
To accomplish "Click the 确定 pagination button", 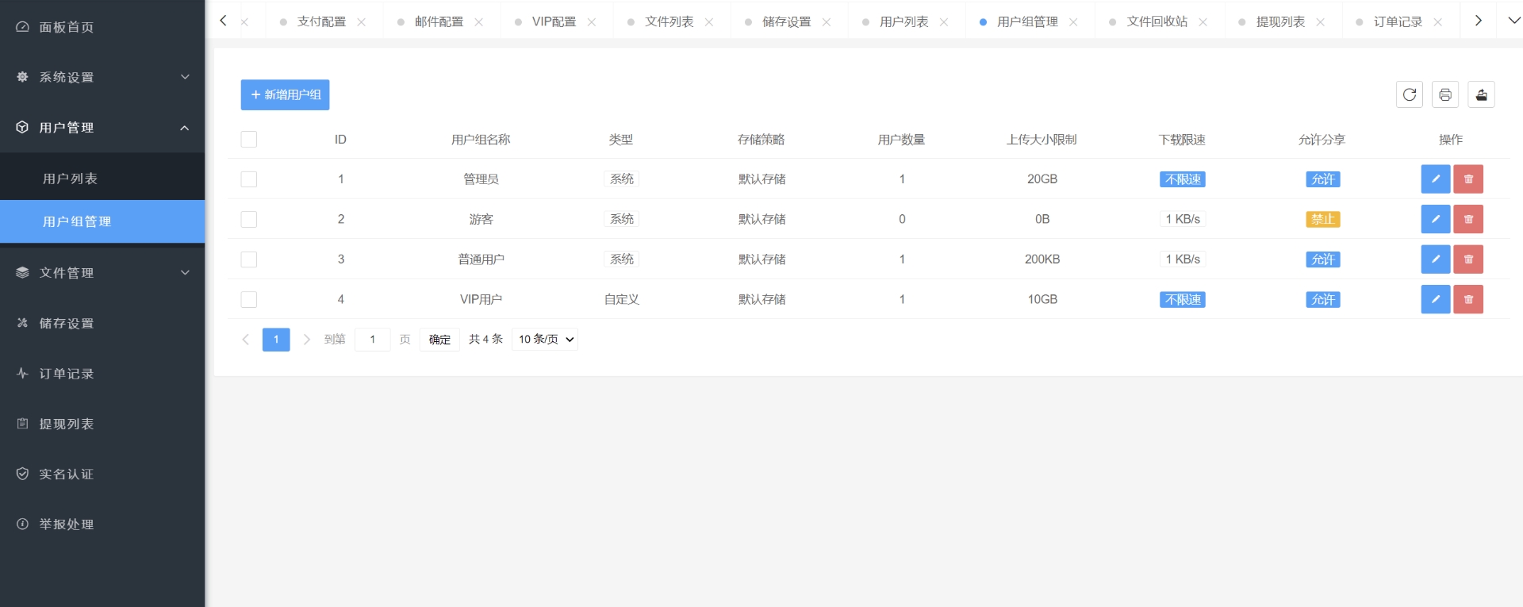I will coord(439,340).
